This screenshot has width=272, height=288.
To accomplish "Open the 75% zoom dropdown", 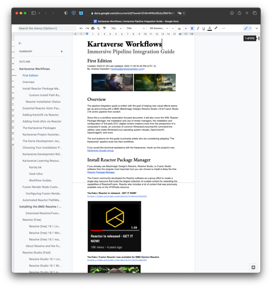I will pyautogui.click(x=116, y=28).
